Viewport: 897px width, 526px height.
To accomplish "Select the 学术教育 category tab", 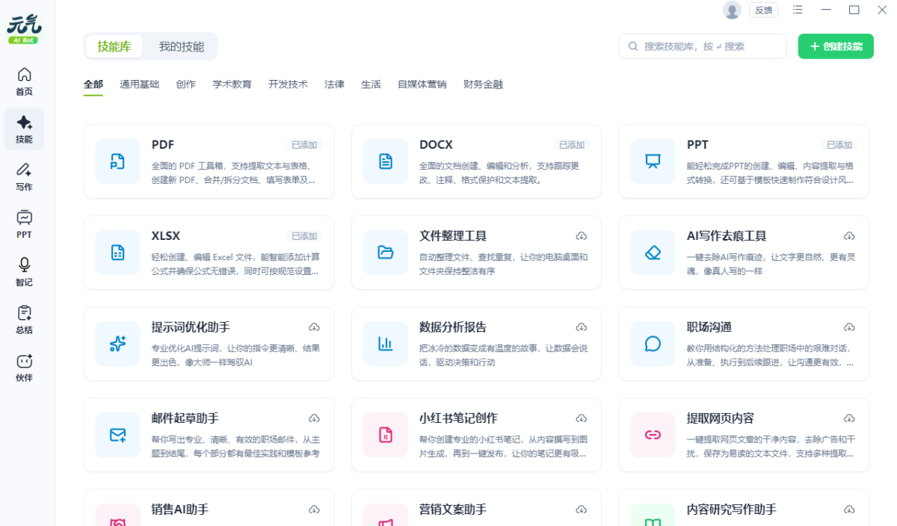I will coord(232,84).
